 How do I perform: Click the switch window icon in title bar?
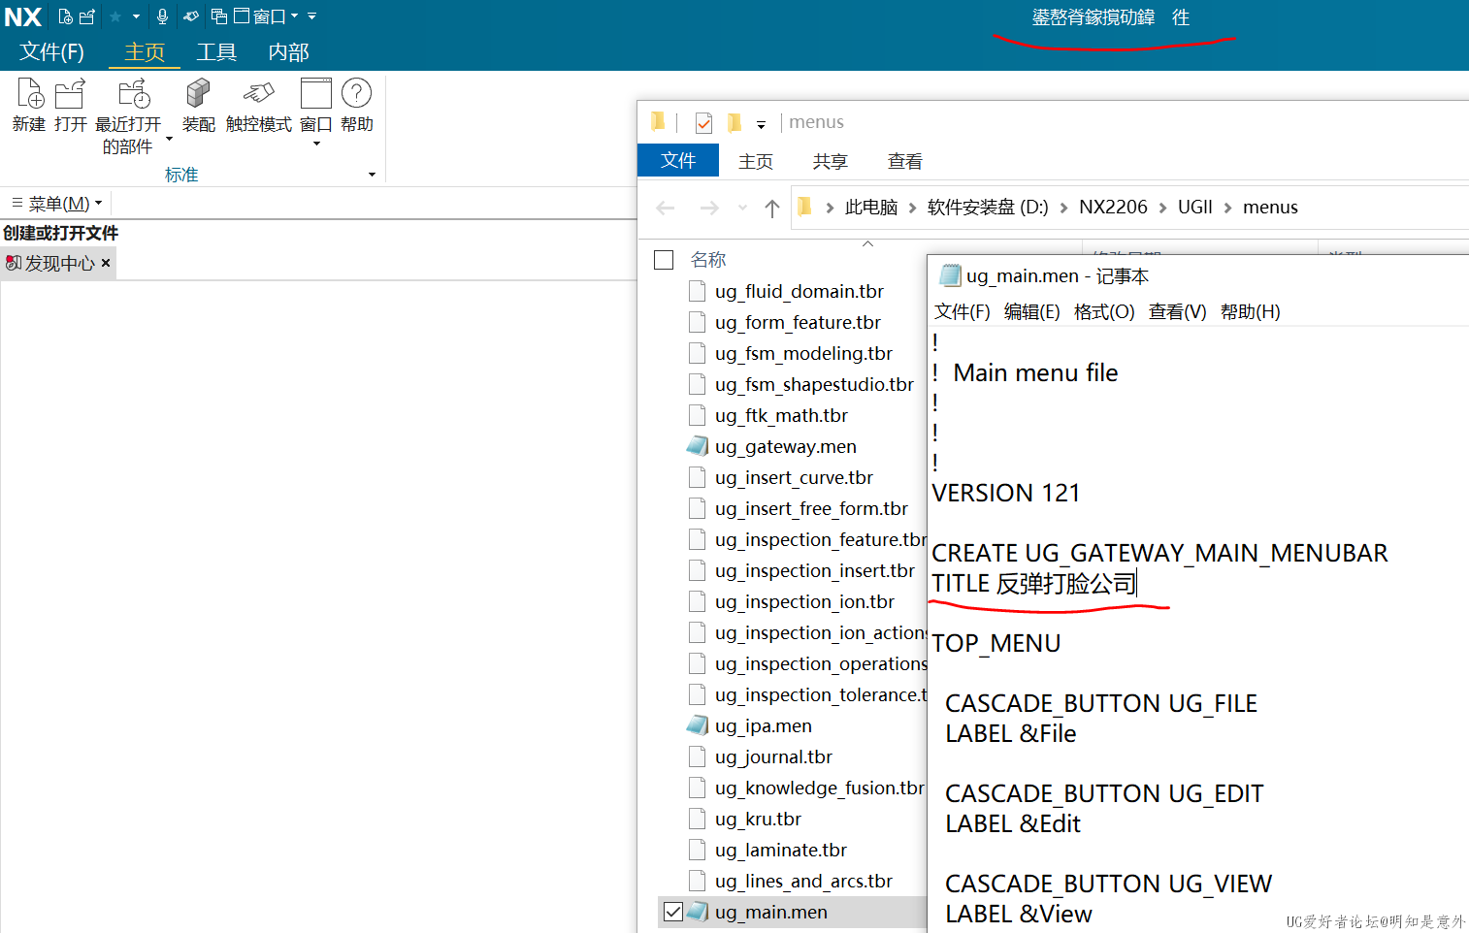(x=218, y=16)
